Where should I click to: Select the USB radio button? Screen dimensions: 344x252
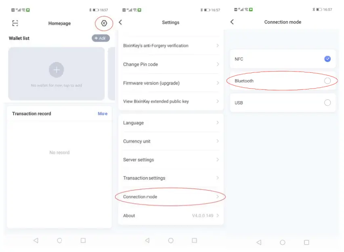click(327, 103)
